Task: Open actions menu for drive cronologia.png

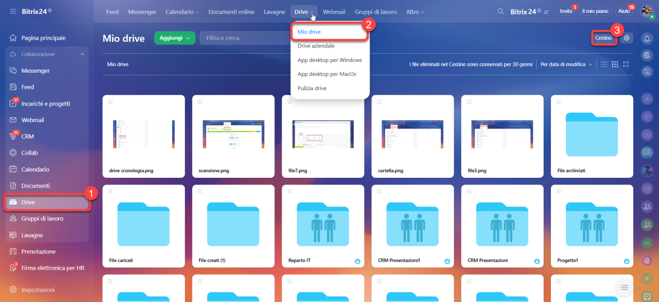Action: (x=111, y=102)
